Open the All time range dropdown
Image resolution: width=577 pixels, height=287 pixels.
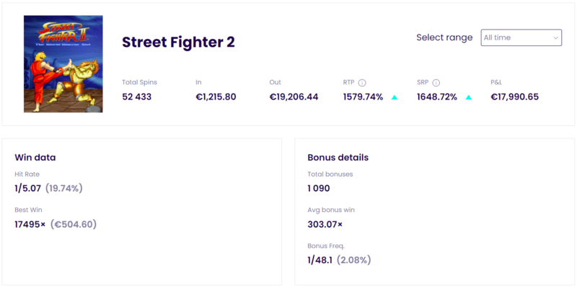pyautogui.click(x=521, y=37)
